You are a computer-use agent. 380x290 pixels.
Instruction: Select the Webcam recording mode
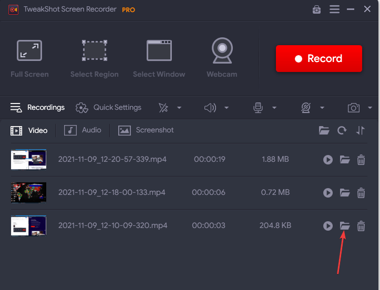tap(222, 58)
